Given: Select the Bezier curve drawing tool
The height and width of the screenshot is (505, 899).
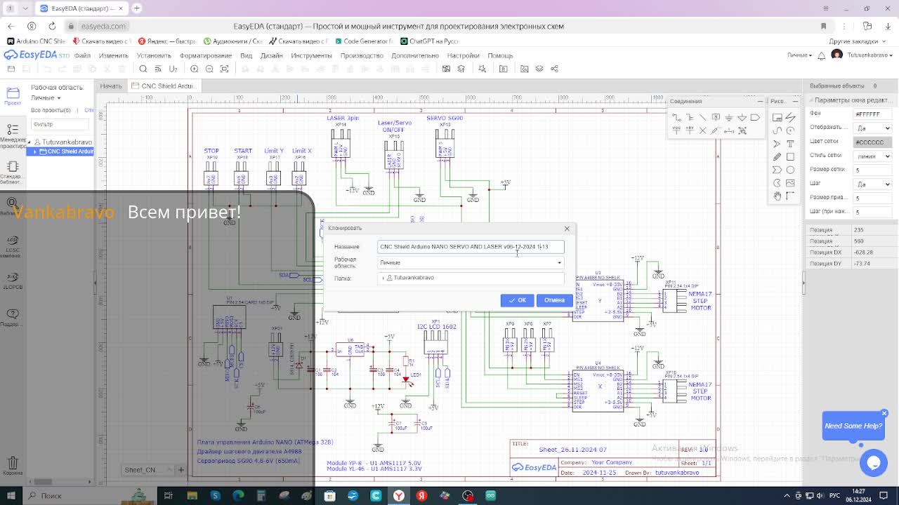Looking at the screenshot, I should [777, 131].
